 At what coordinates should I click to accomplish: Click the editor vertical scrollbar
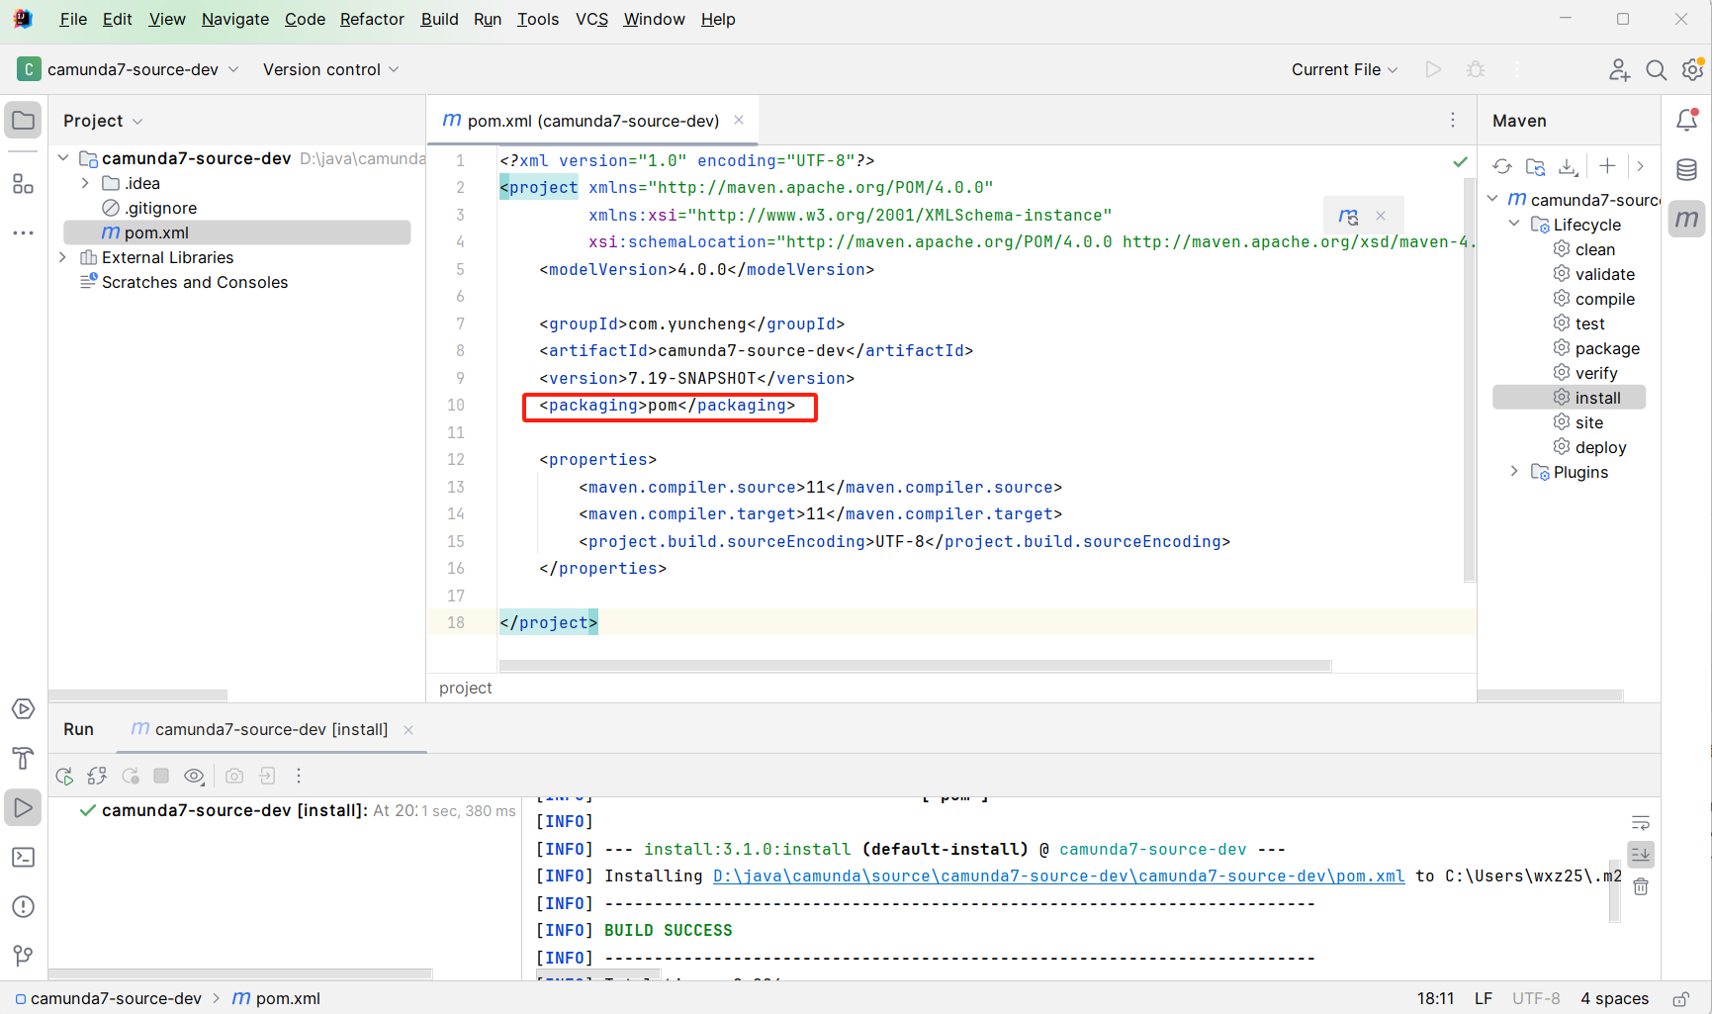(x=1470, y=381)
